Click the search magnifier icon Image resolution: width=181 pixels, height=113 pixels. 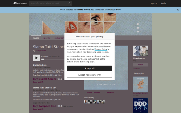[x=69, y=3]
